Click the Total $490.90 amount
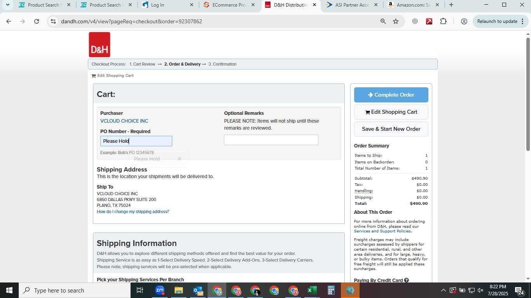Viewport: 531px width, 298px height. pyautogui.click(x=419, y=203)
